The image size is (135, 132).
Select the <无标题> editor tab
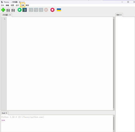[x=5, y=15]
